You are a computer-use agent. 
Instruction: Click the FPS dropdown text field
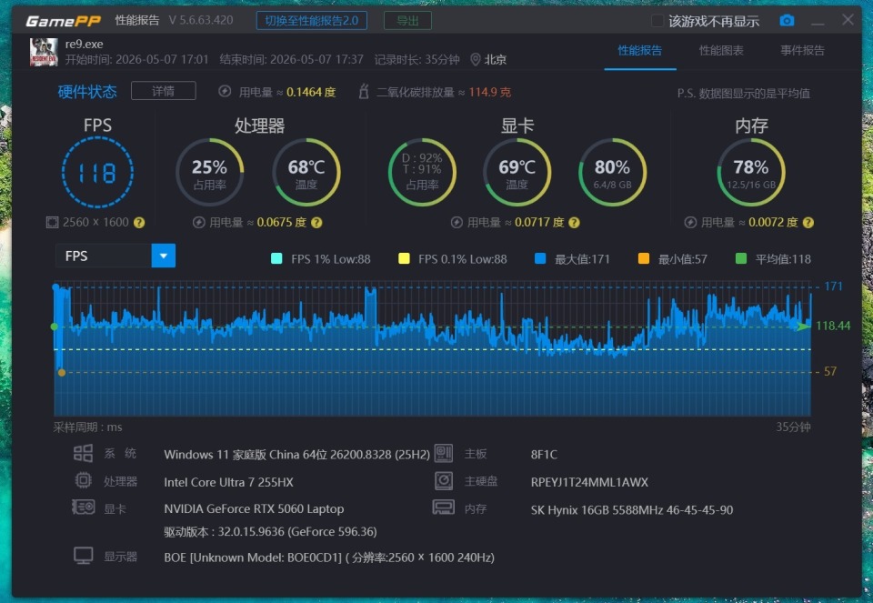(104, 256)
